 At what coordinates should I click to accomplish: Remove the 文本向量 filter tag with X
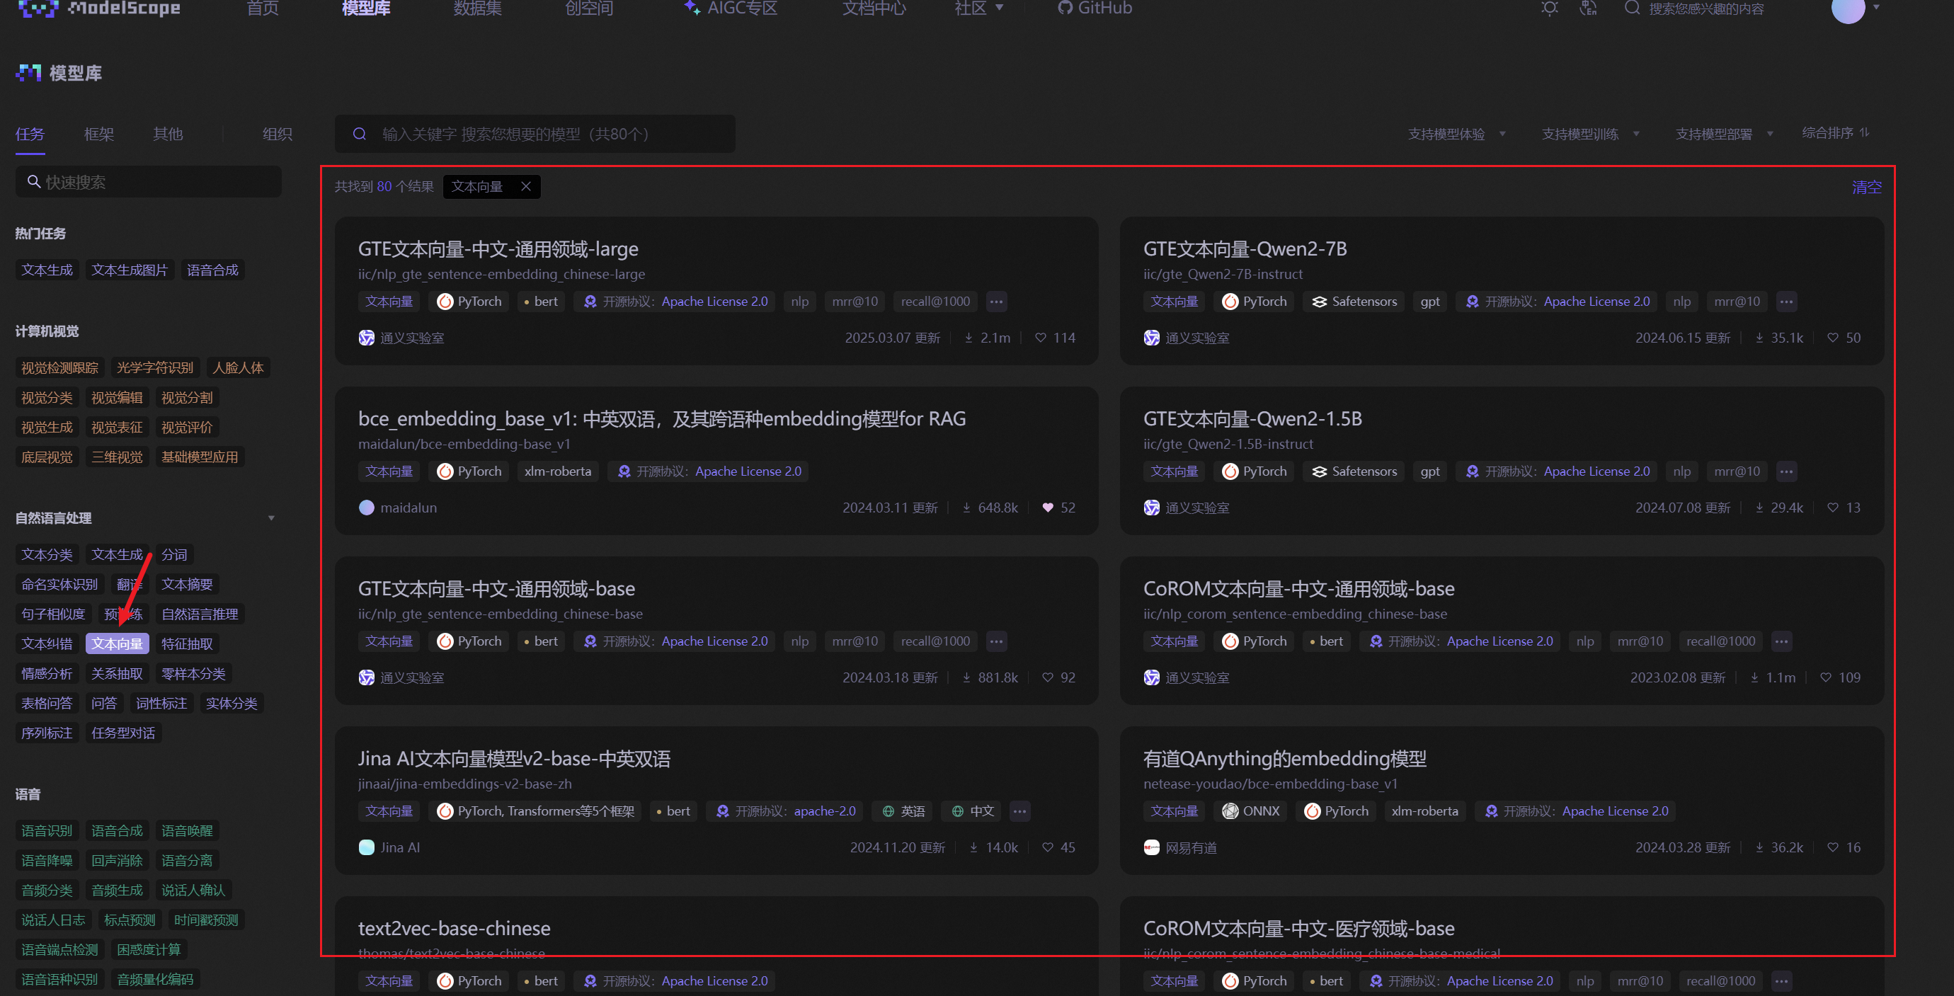click(525, 187)
